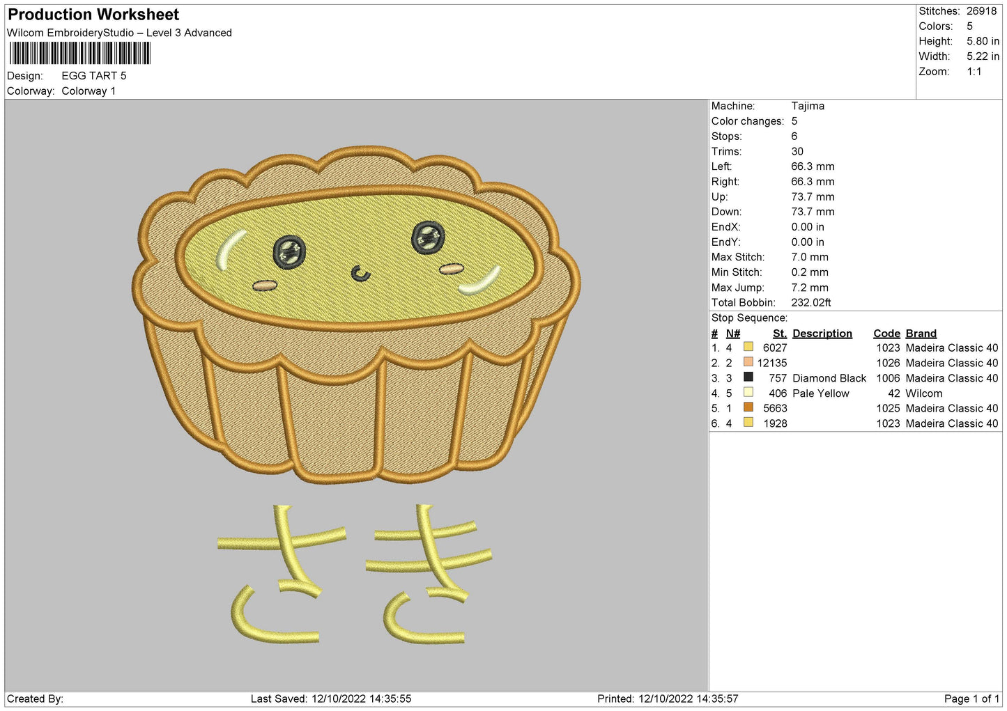The width and height of the screenshot is (1007, 711).
Task: Click the trims value '30'
Action: [x=797, y=152]
